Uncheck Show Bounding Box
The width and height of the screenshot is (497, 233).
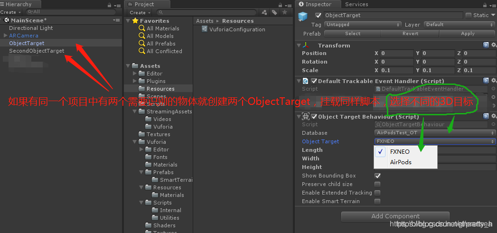click(377, 176)
